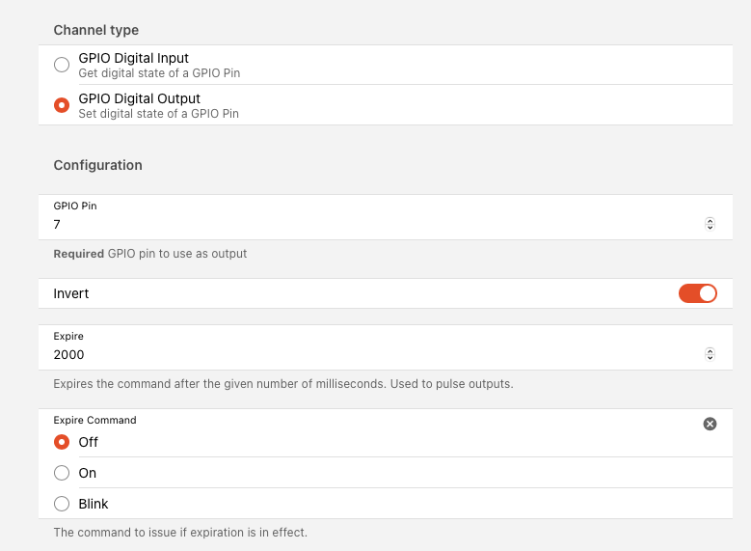Click into the Expire milliseconds field

376,355
